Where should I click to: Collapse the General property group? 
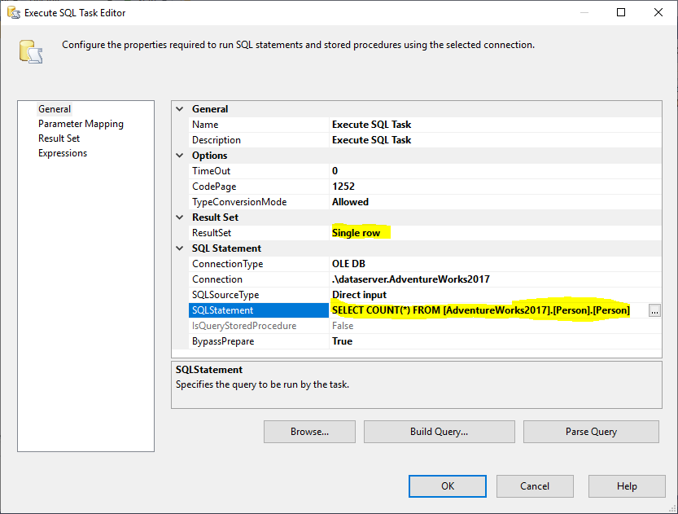coord(180,108)
